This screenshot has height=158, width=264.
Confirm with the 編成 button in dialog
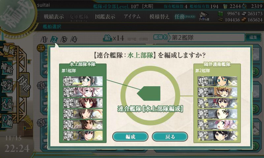coord(130,137)
